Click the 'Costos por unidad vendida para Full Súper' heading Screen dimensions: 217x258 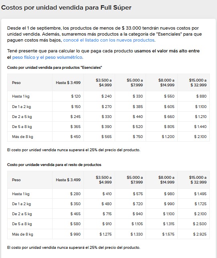click(x=66, y=8)
